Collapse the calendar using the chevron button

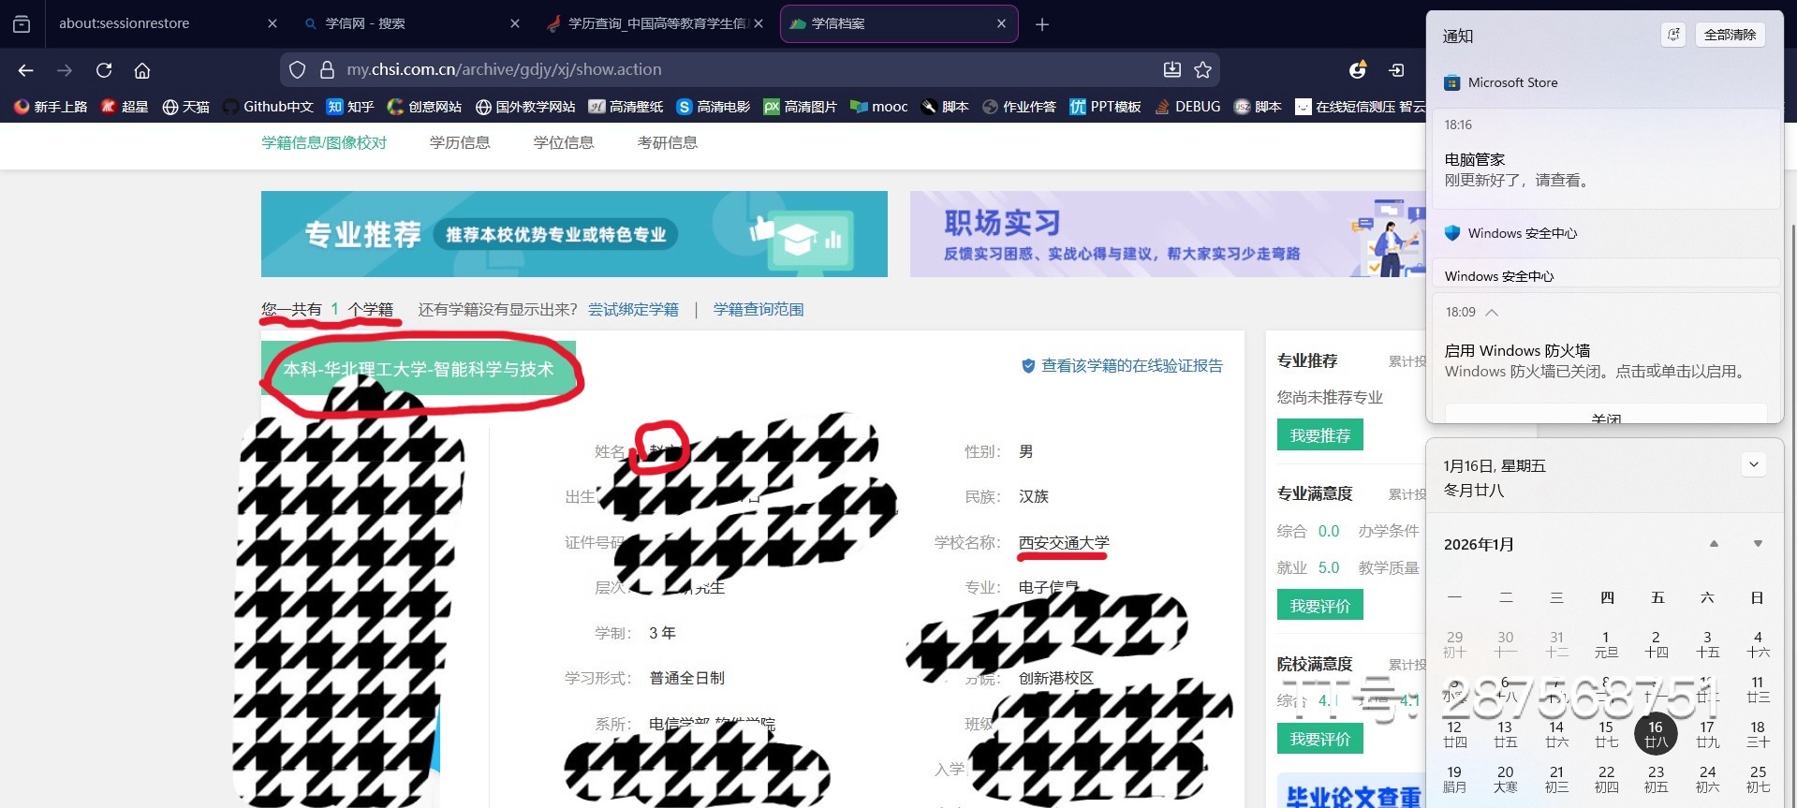(x=1753, y=464)
